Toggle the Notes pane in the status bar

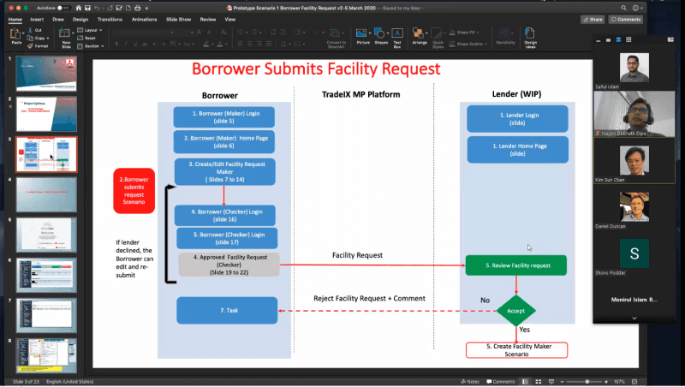(x=470, y=381)
